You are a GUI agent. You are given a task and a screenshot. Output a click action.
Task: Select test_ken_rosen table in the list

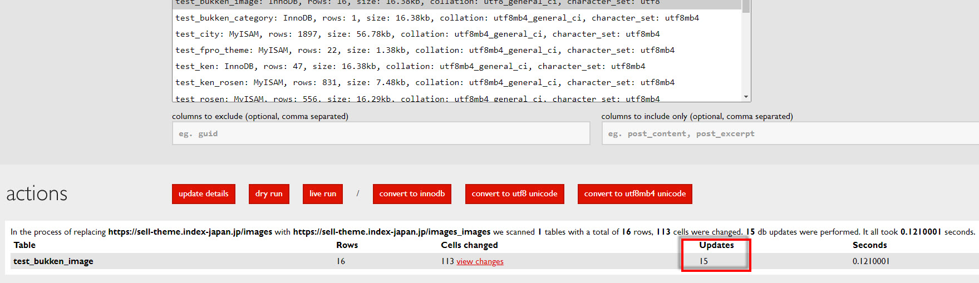point(425,82)
